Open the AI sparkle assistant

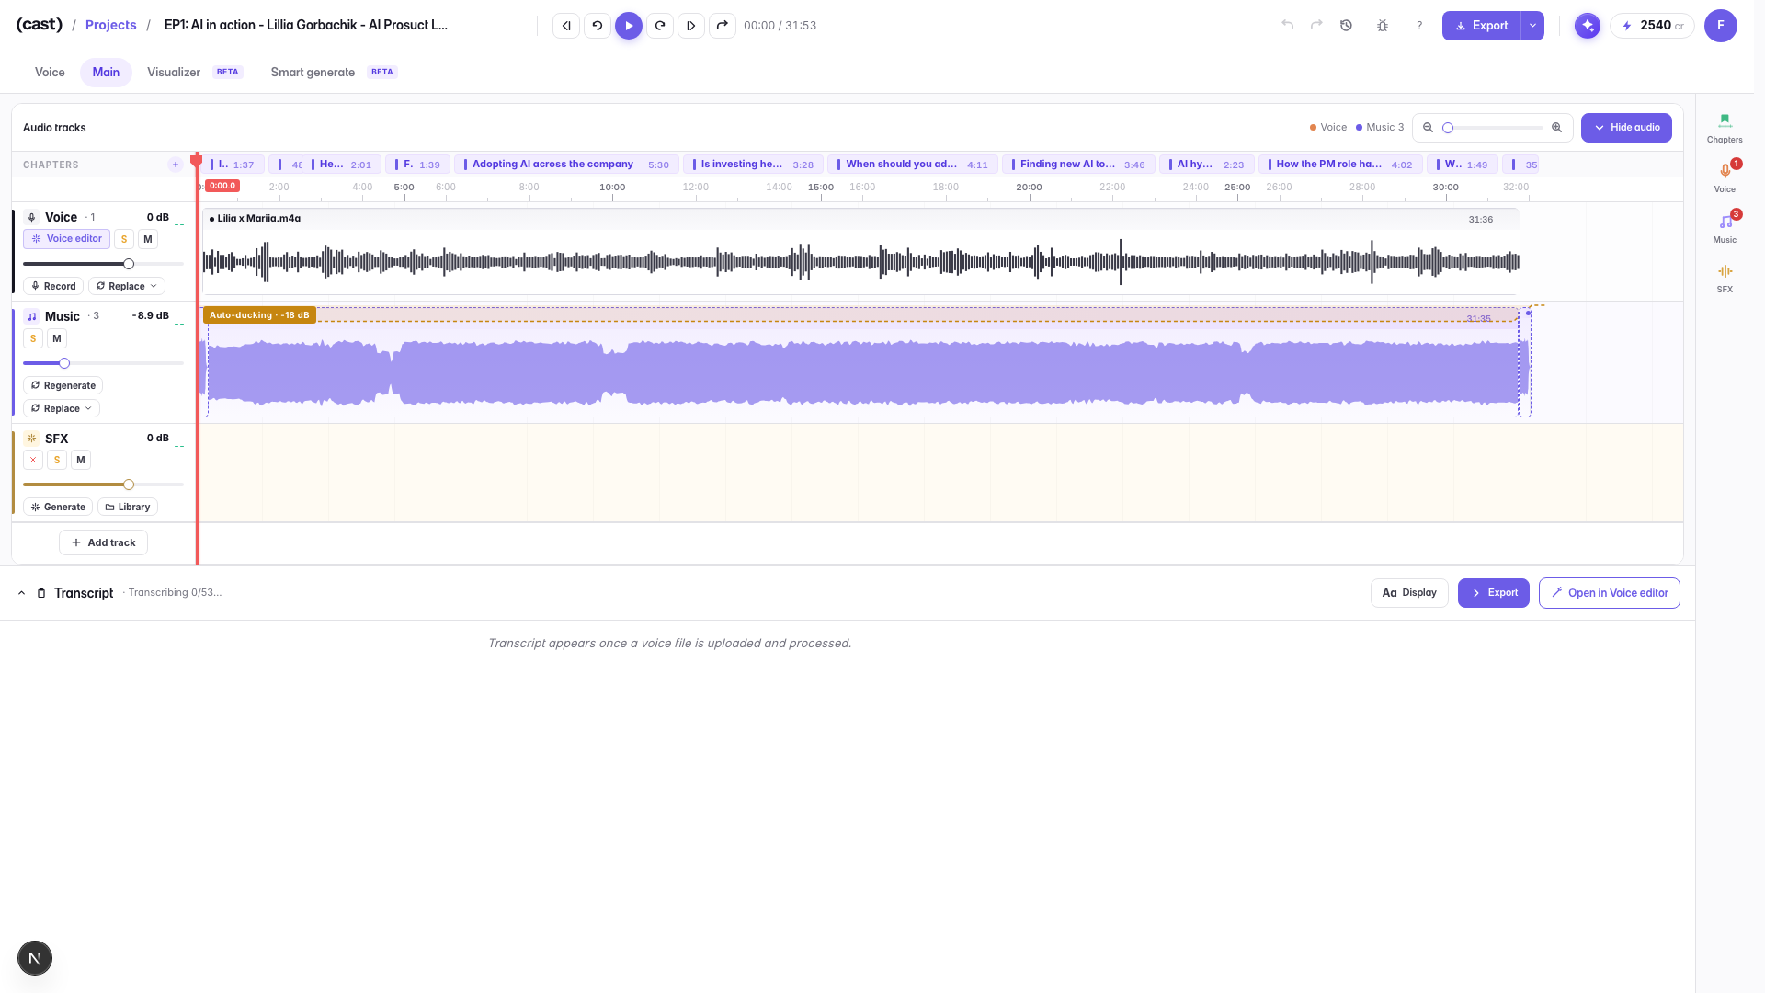pyautogui.click(x=1588, y=26)
